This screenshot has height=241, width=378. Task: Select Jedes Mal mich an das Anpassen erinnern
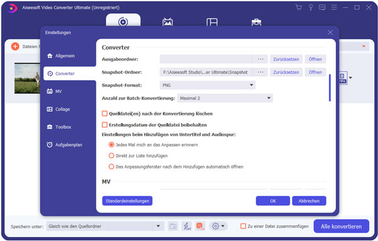[x=112, y=144]
